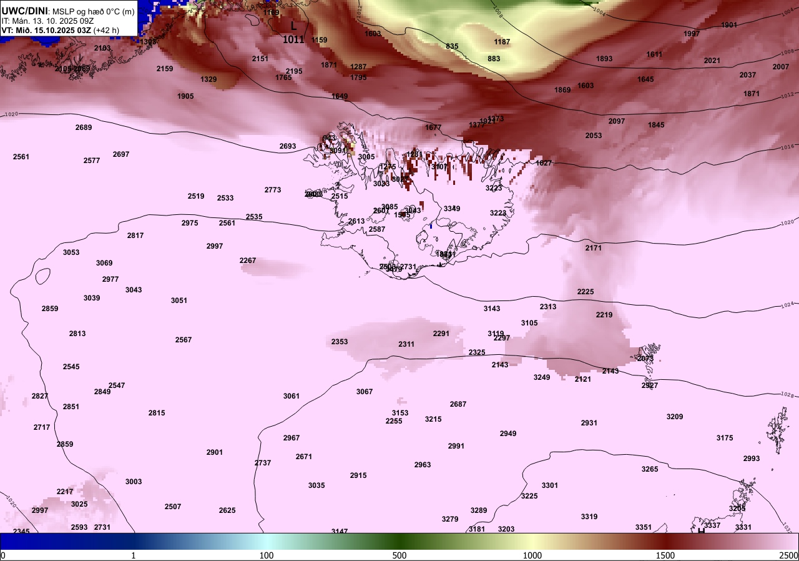The height and width of the screenshot is (561, 799).
Task: Click the map value 2687
Action: pyautogui.click(x=458, y=404)
